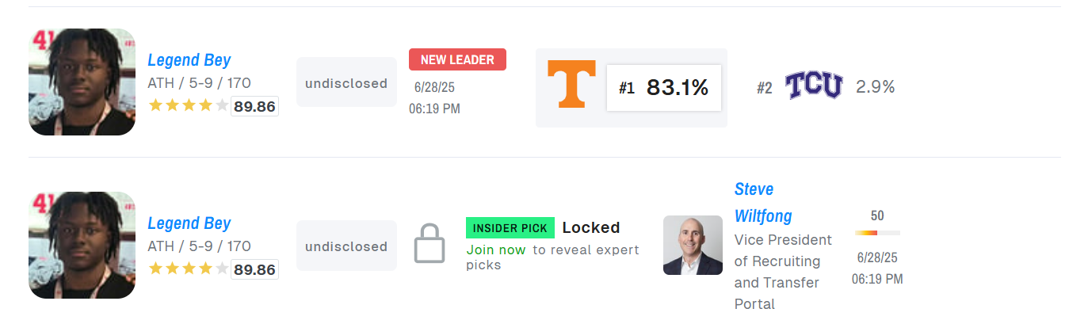
Task: Click Join now to reveal expert picks
Action: 496,250
